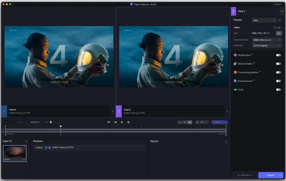The width and height of the screenshot is (286, 181).
Task: Open presets more options ellipsis
Action: tap(280, 20)
